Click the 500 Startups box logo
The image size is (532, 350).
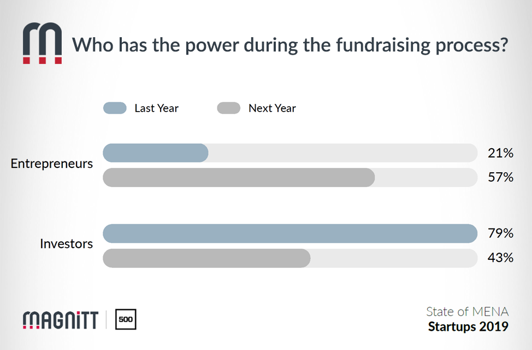point(126,319)
